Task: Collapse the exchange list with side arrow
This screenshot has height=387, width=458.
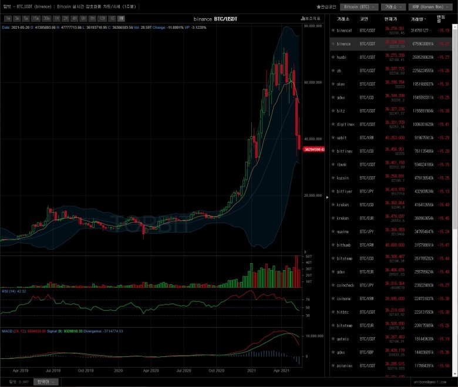Action: (x=327, y=197)
